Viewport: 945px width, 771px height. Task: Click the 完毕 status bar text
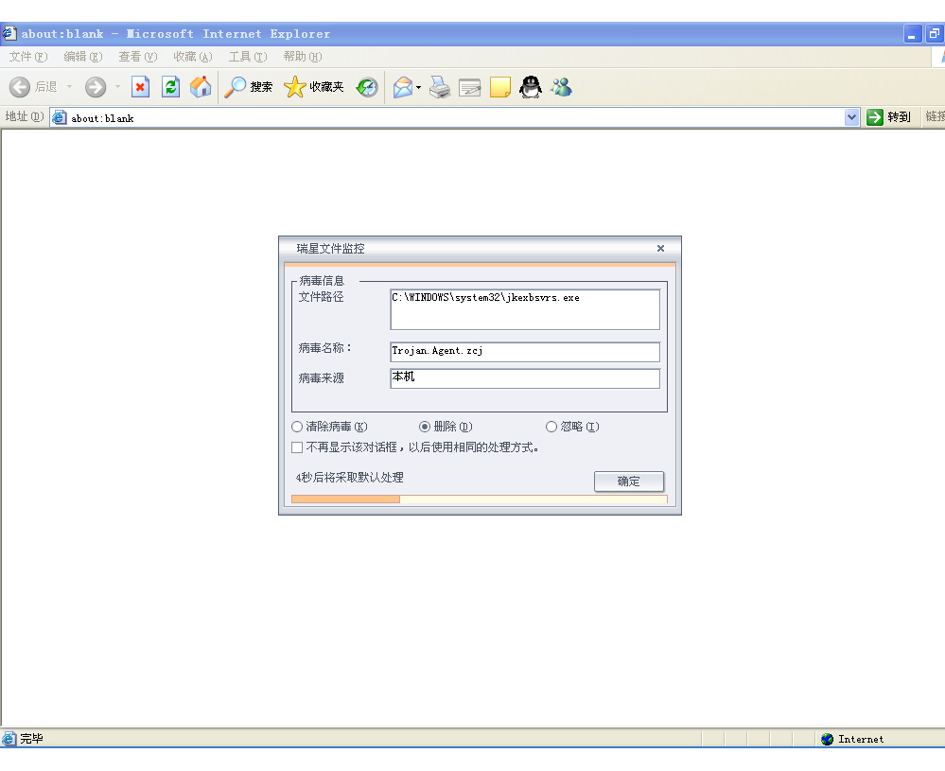(x=31, y=739)
